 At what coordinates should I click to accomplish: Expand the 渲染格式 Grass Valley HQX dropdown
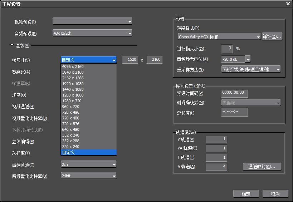[x=219, y=37]
